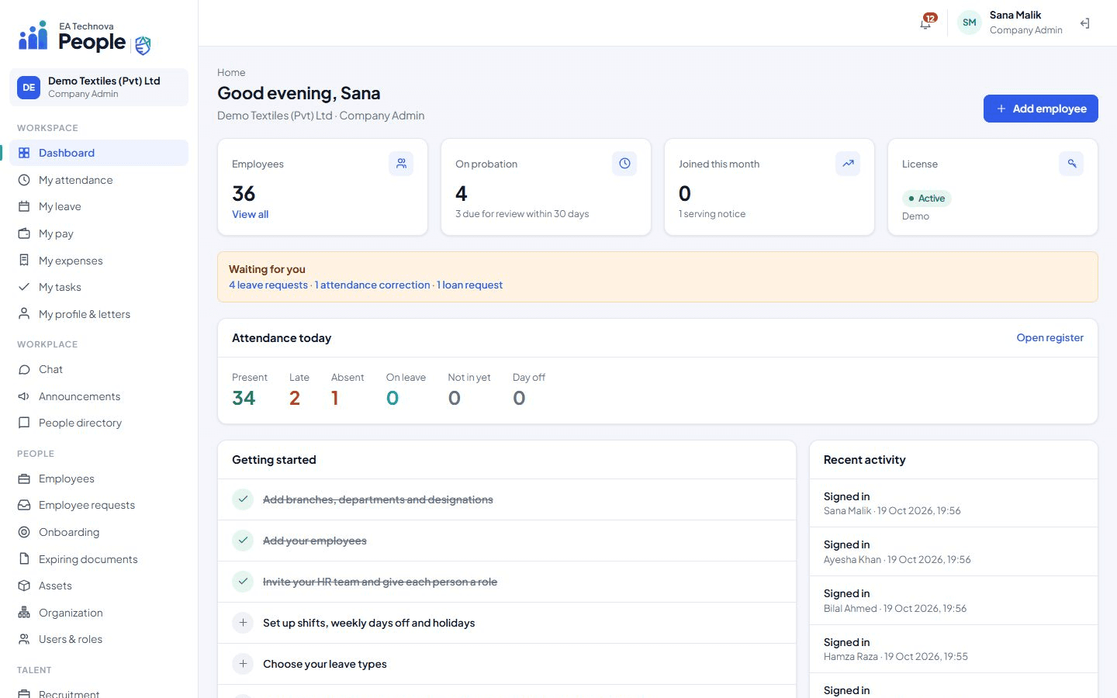This screenshot has height=698, width=1117.
Task: Click the Joined this month trend icon
Action: point(848,164)
